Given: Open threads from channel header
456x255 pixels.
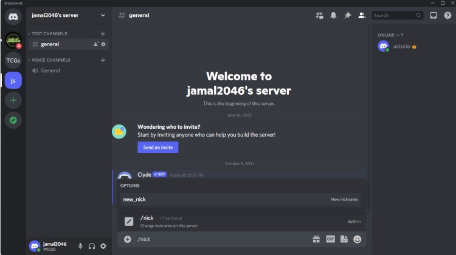Looking at the screenshot, I should pyautogui.click(x=319, y=15).
